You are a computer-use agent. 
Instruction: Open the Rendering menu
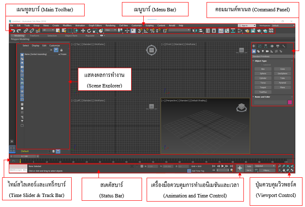point(110,26)
